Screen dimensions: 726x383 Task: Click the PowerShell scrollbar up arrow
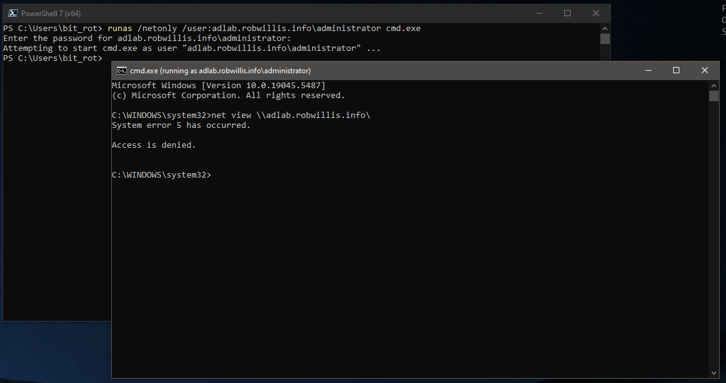[605, 28]
